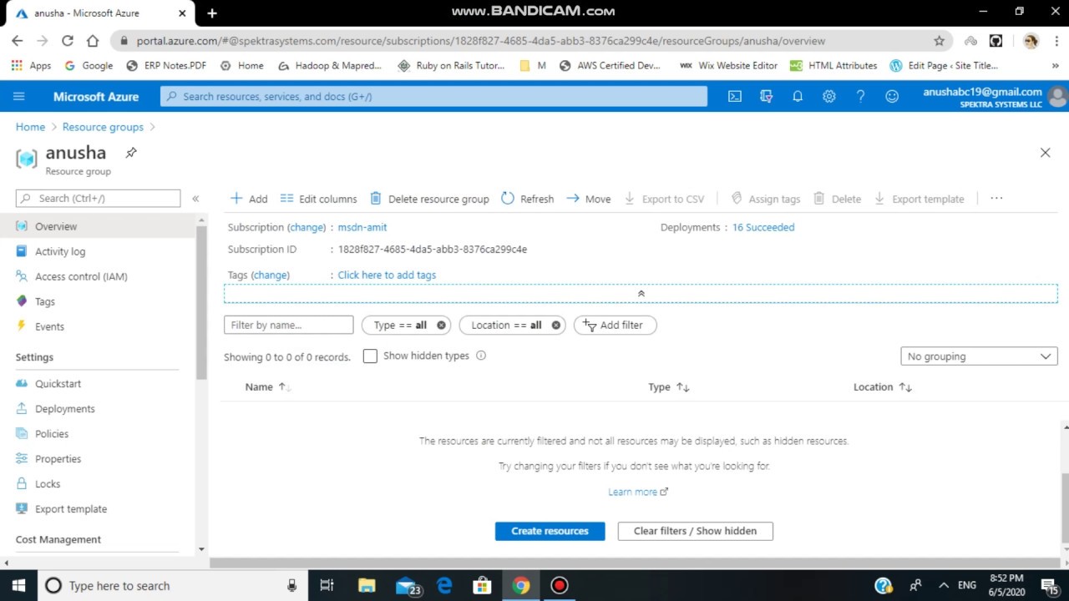Open the notifications bell
The width and height of the screenshot is (1069, 601).
798,96
